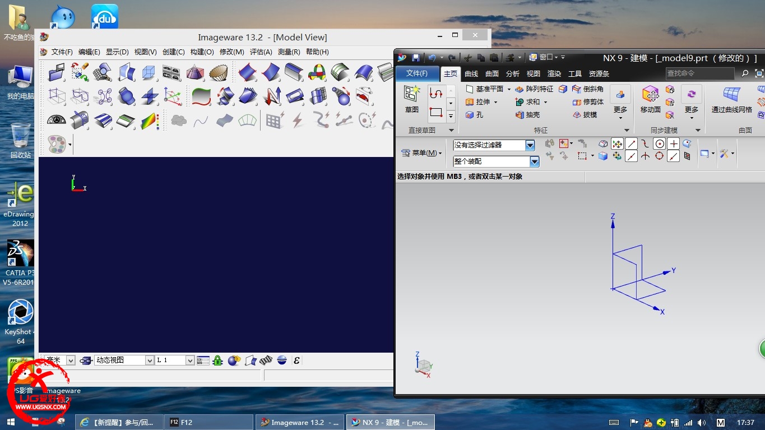The height and width of the screenshot is (430, 765).
Task: Open the selection filter dropdown (没有选择过滤器)
Action: [x=530, y=145]
